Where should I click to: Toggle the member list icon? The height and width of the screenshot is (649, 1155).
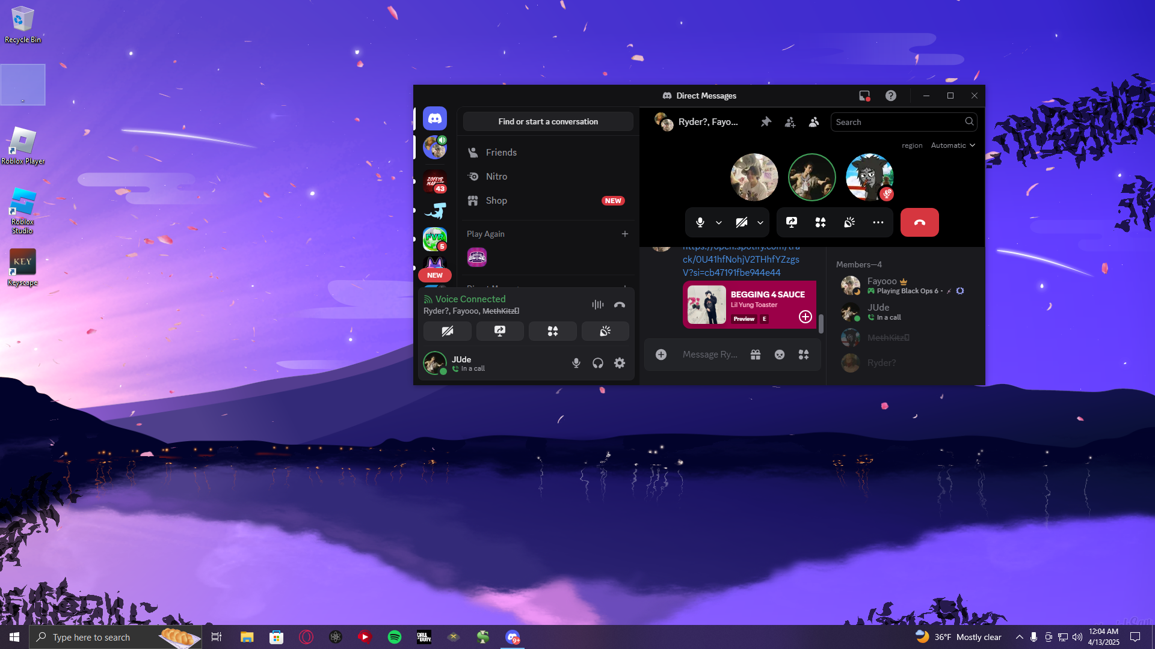[814, 122]
